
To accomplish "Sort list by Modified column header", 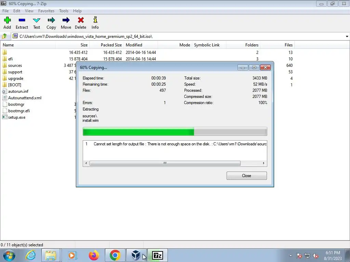I will tap(140, 45).
